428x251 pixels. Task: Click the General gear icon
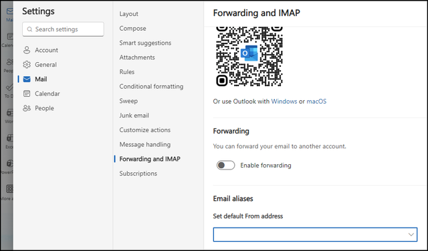coord(27,65)
